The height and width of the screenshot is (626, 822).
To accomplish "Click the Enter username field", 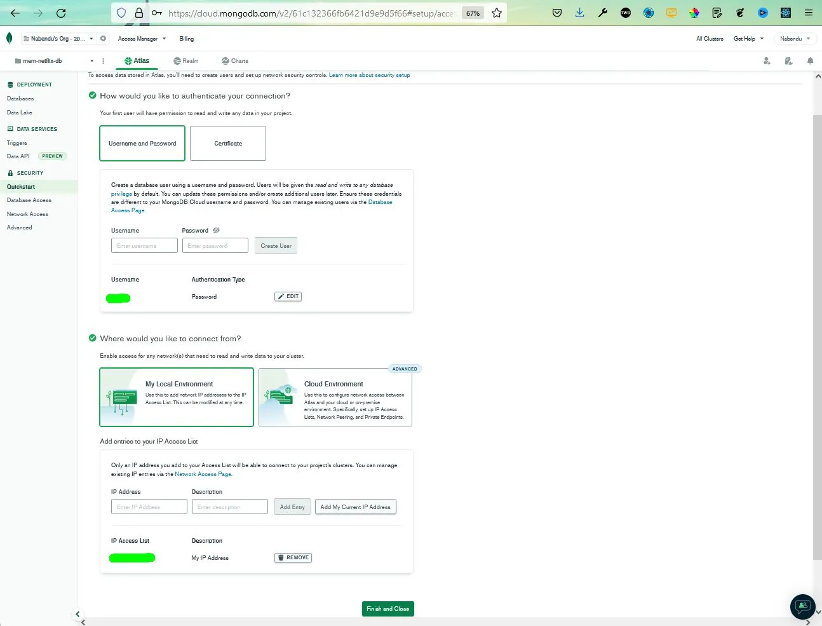I will click(x=144, y=245).
